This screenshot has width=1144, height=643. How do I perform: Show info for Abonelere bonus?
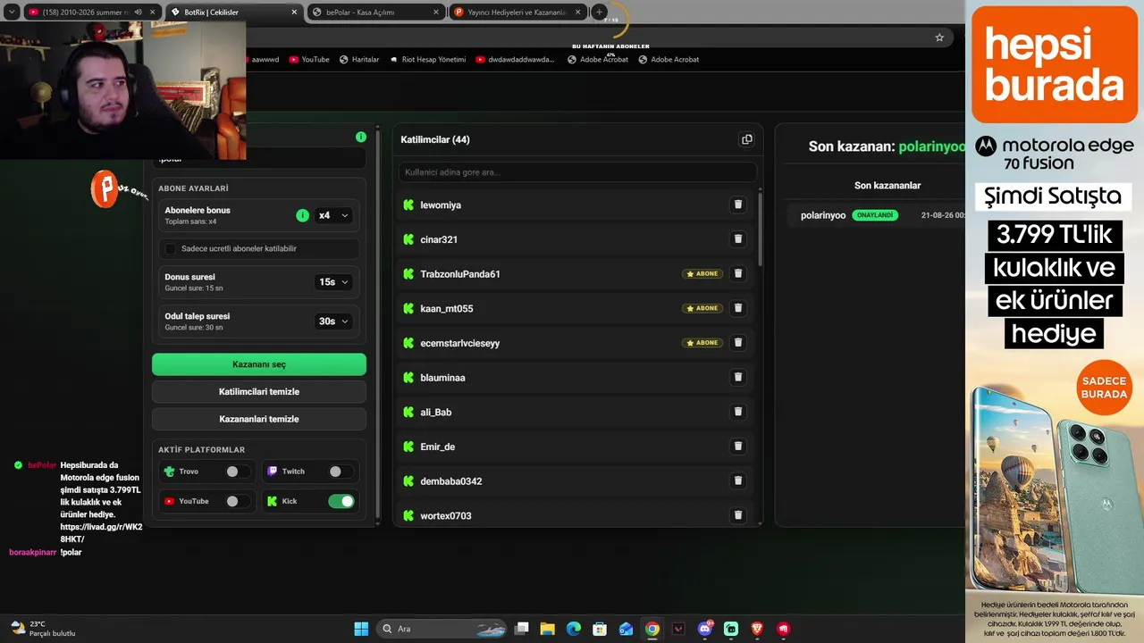pyautogui.click(x=302, y=215)
